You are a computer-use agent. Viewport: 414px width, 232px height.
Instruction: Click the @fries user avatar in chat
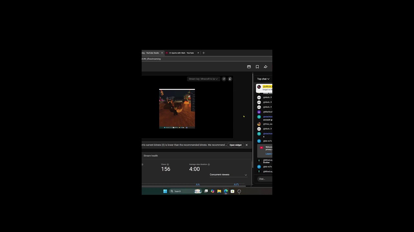click(259, 124)
